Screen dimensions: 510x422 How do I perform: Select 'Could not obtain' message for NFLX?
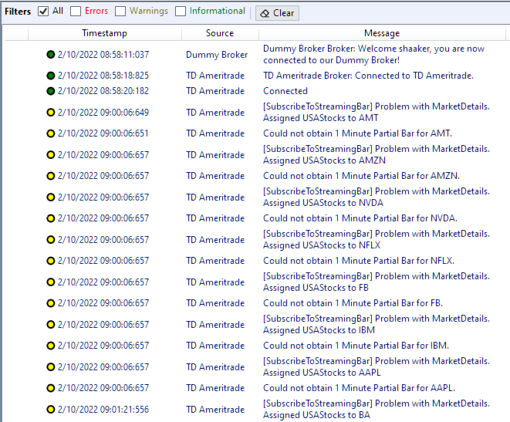pos(359,261)
